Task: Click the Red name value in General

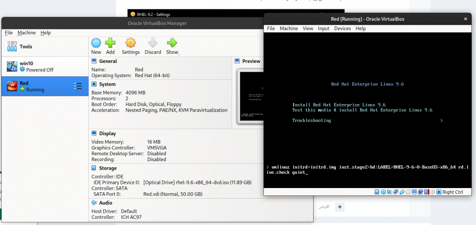Action: (139, 70)
